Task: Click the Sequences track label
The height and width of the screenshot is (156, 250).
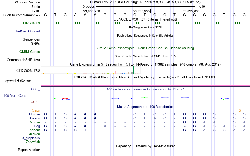Action: [31, 39]
